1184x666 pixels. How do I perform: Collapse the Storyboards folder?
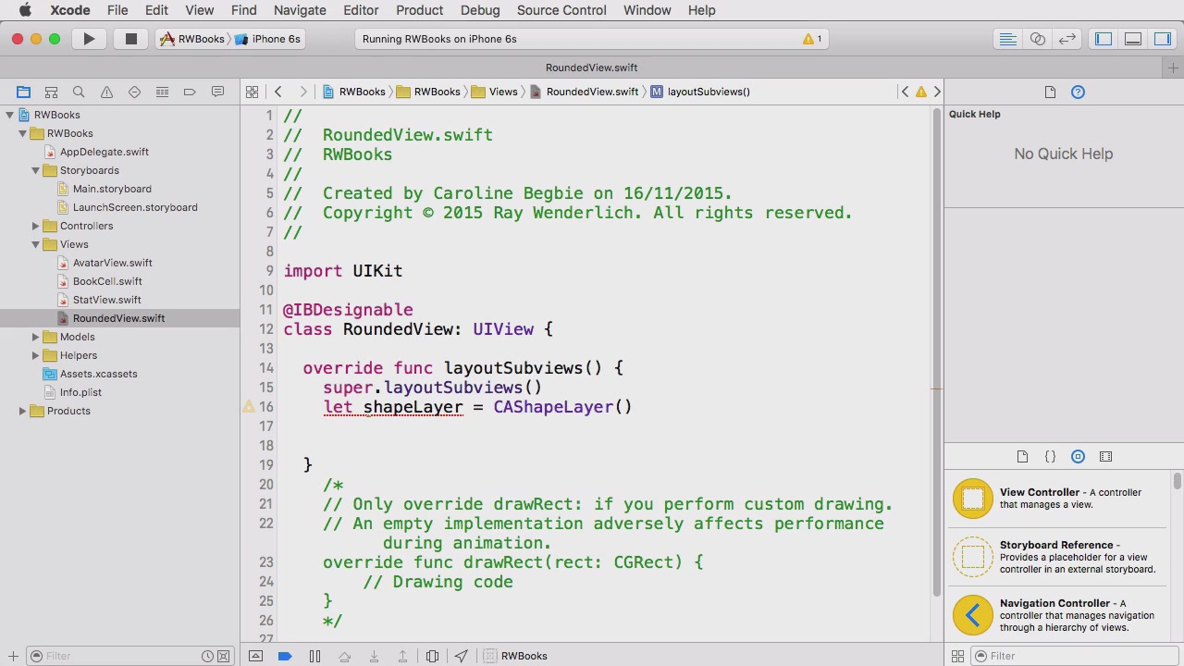pos(35,170)
